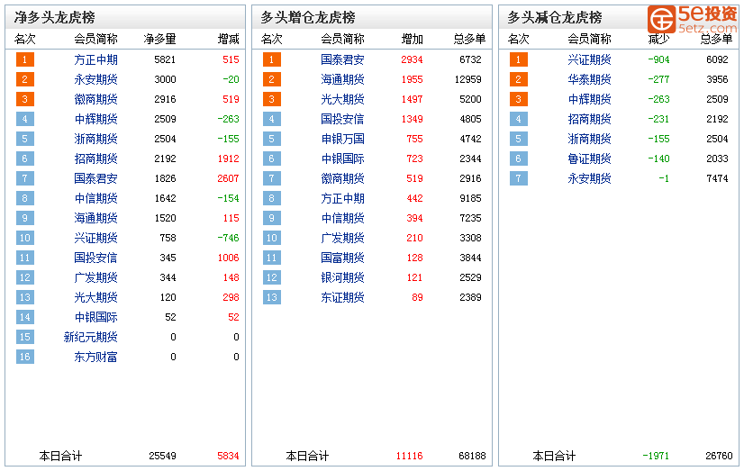
Task: Select net long value 5821
Action: pyautogui.click(x=165, y=59)
